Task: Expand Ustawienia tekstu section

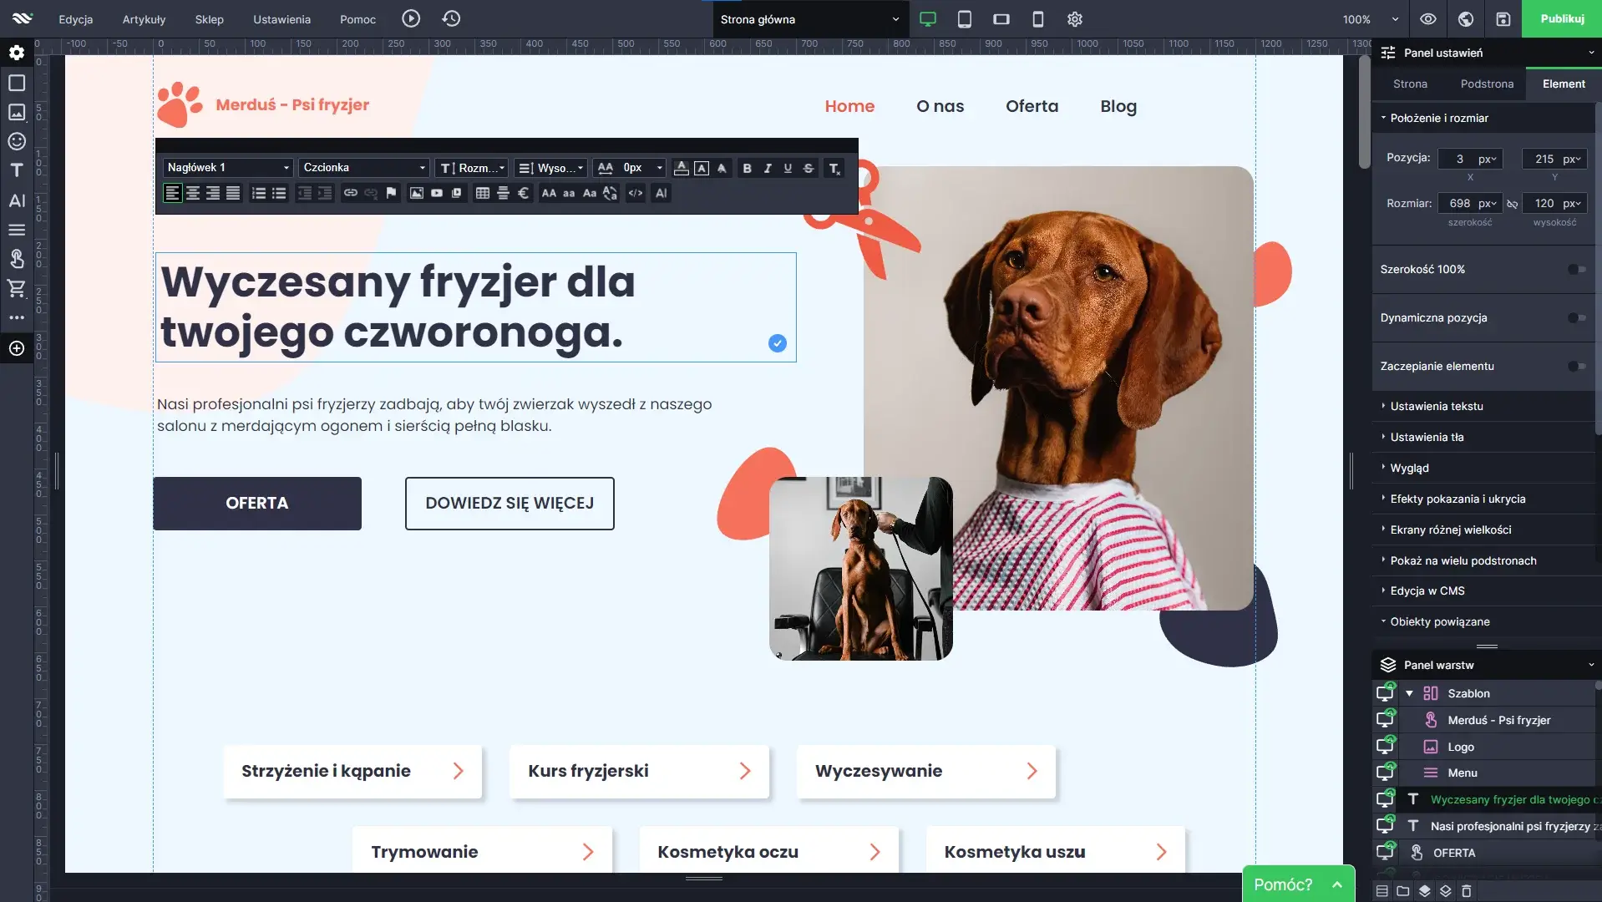Action: coord(1437,406)
